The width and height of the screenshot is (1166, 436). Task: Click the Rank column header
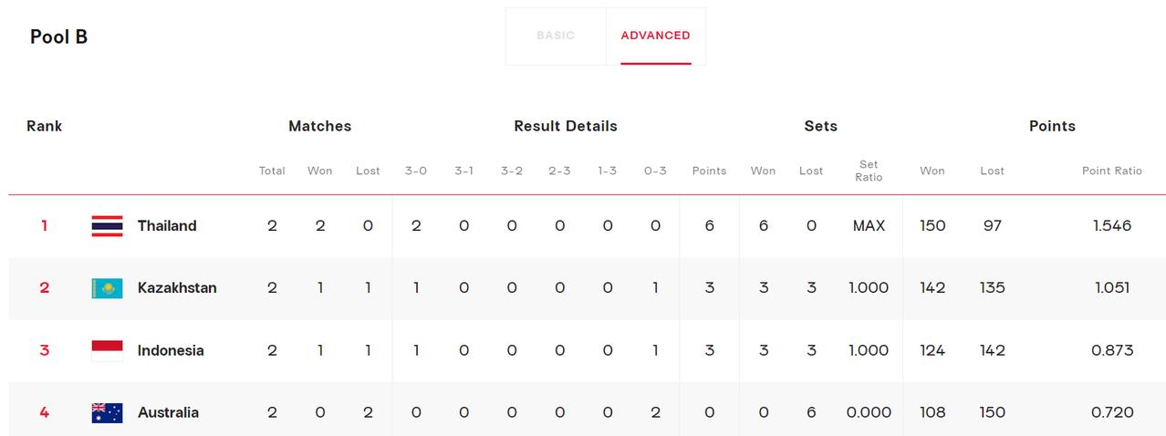click(x=44, y=126)
